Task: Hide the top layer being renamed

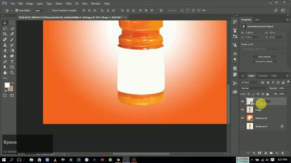Action: [x=242, y=101]
